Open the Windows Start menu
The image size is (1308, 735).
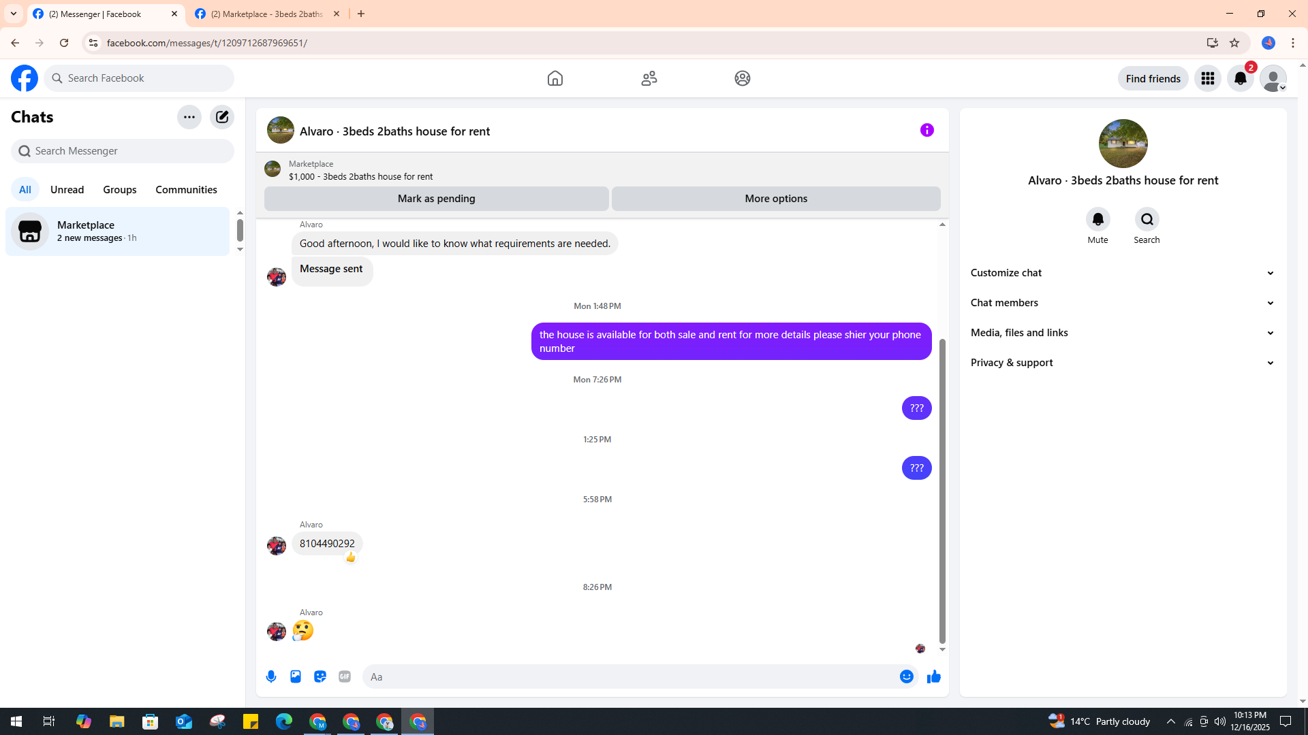[x=16, y=721]
